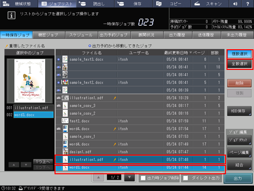254x191 pixels.
Task: Click the design1.pdf thumbnail icon
Action: 65,152
